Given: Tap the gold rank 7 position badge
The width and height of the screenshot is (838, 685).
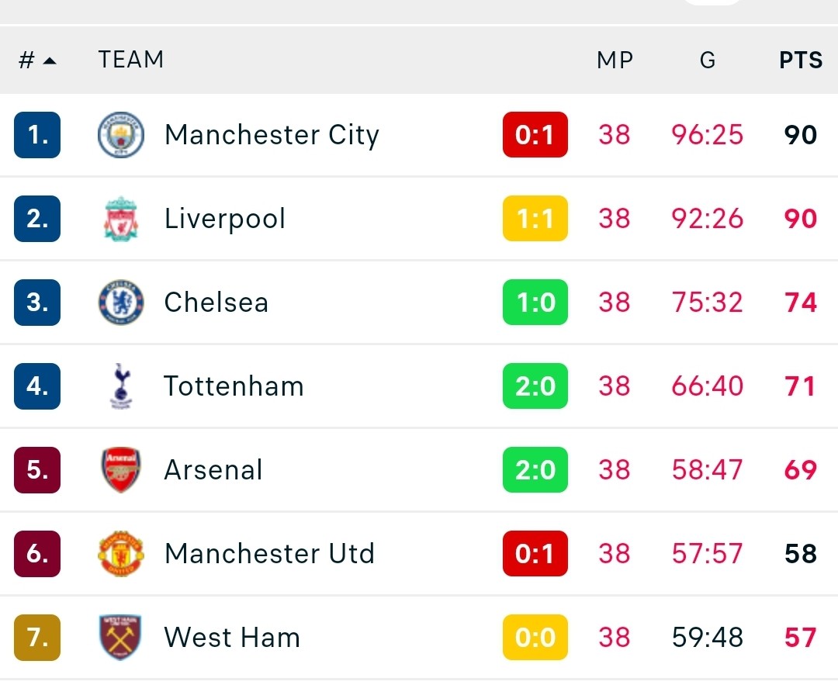Looking at the screenshot, I should tap(37, 638).
